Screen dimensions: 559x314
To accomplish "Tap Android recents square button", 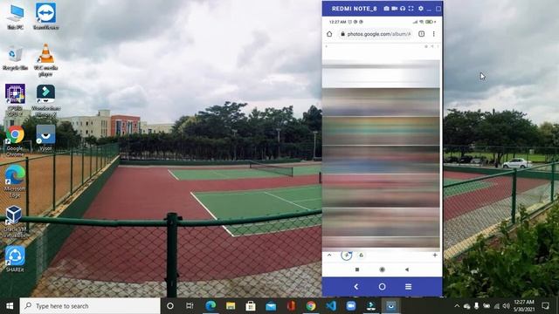I will 357,270.
